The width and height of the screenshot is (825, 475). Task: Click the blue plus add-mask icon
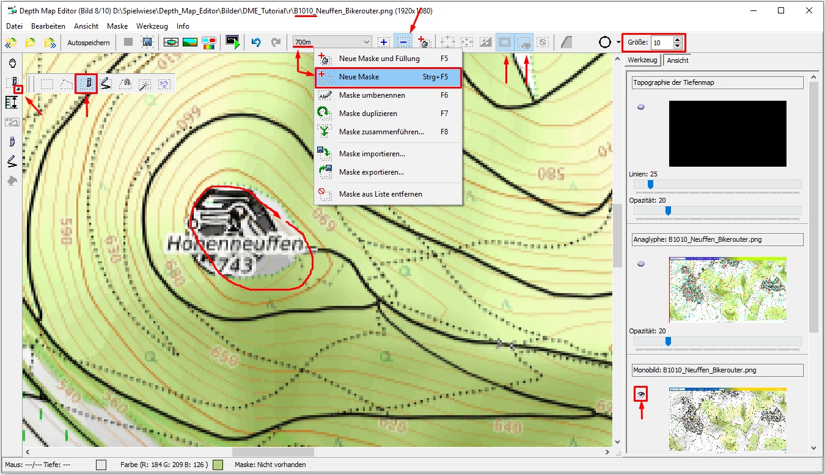point(384,42)
